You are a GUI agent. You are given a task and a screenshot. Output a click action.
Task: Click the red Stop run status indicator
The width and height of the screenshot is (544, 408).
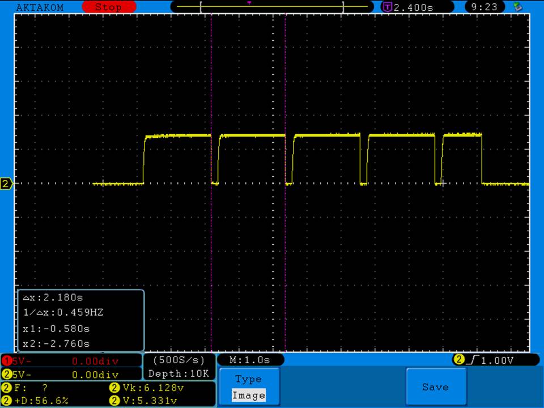(109, 7)
